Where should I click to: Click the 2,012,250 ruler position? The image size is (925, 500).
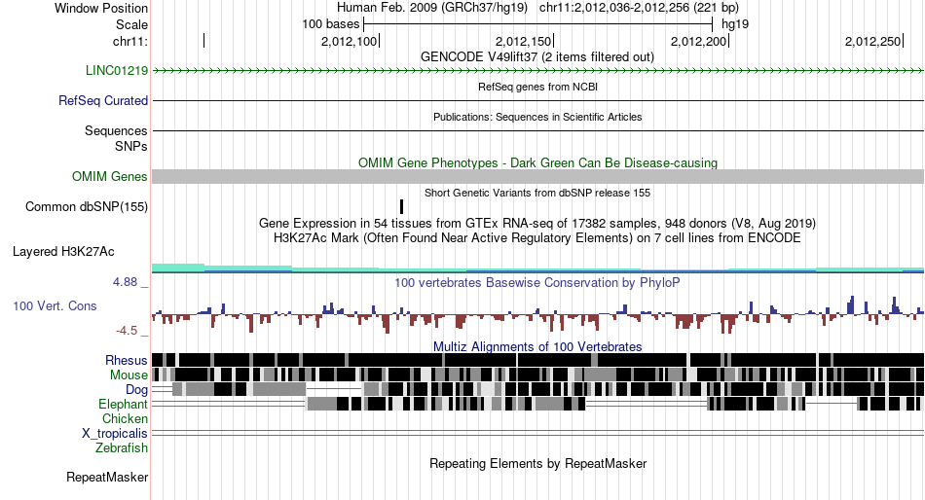coord(872,41)
